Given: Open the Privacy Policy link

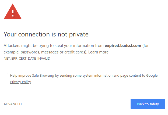Looking at the screenshot, I should point(20,82).
